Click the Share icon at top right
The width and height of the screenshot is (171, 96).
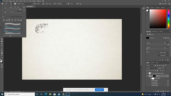coord(169,4)
